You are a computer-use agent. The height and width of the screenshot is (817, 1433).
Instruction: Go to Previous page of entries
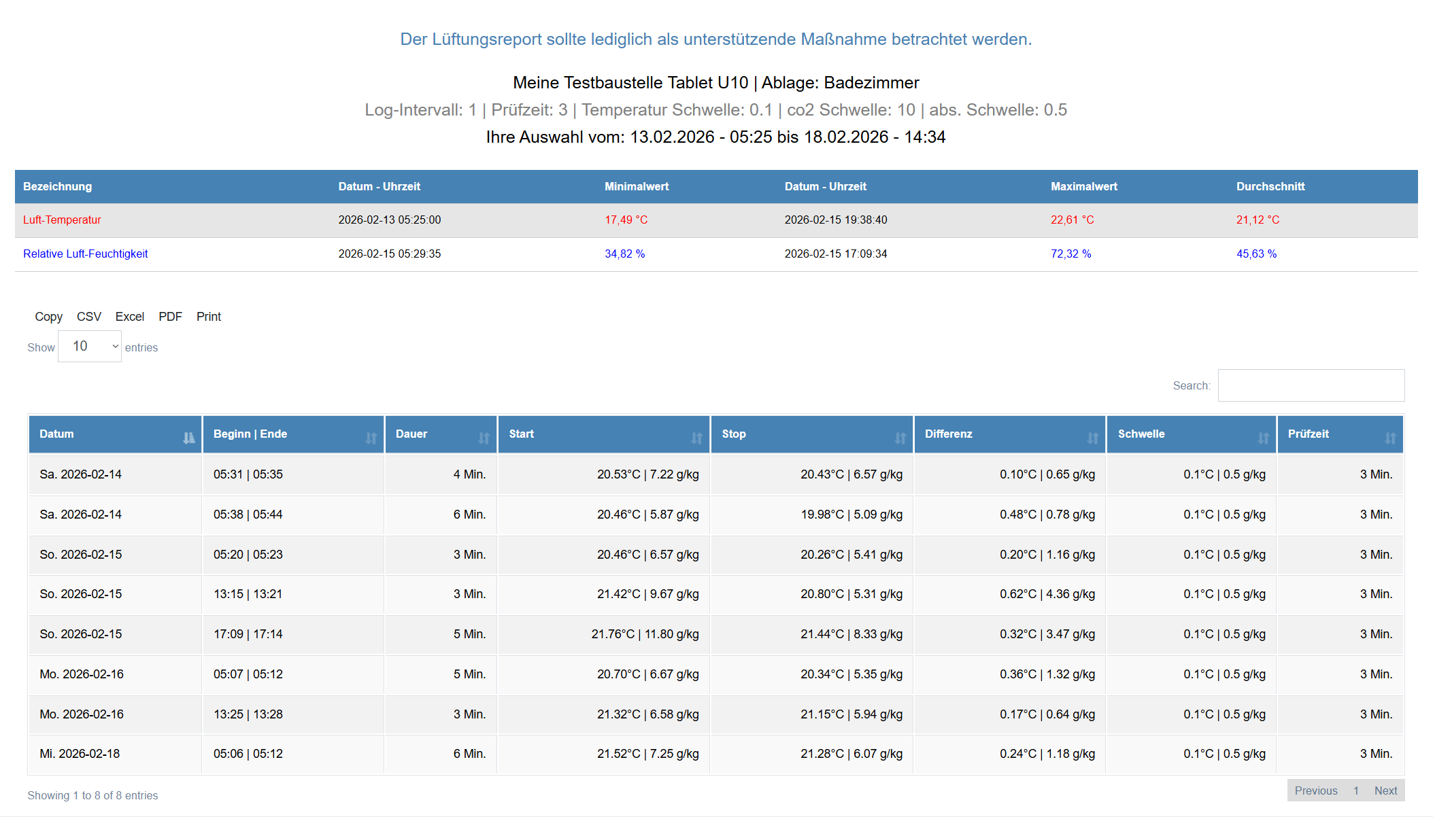[x=1315, y=790]
